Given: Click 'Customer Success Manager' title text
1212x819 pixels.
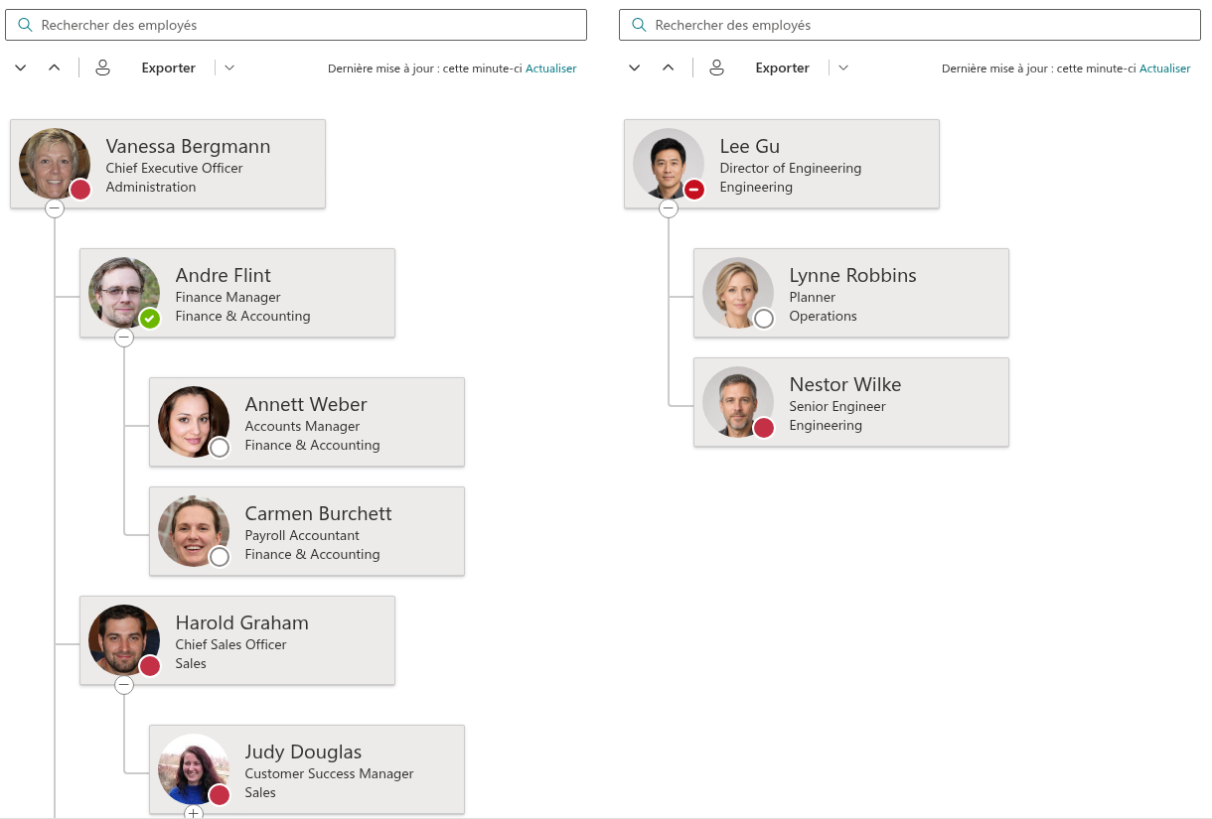Looking at the screenshot, I should click(x=330, y=773).
